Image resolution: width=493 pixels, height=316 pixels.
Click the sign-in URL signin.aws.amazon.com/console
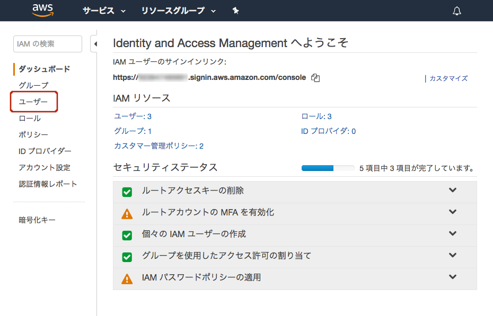click(209, 77)
